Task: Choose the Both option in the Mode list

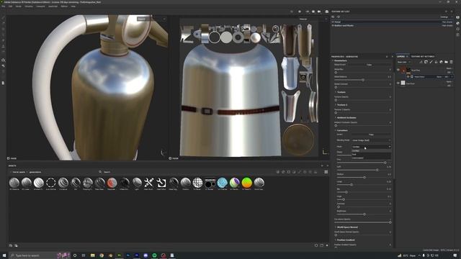Action: pyautogui.click(x=372, y=154)
